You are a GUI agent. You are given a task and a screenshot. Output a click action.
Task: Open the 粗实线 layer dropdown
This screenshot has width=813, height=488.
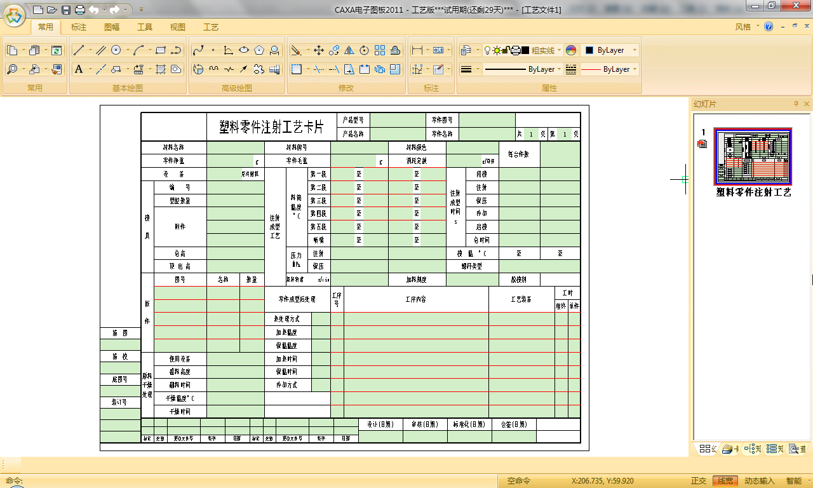point(559,50)
